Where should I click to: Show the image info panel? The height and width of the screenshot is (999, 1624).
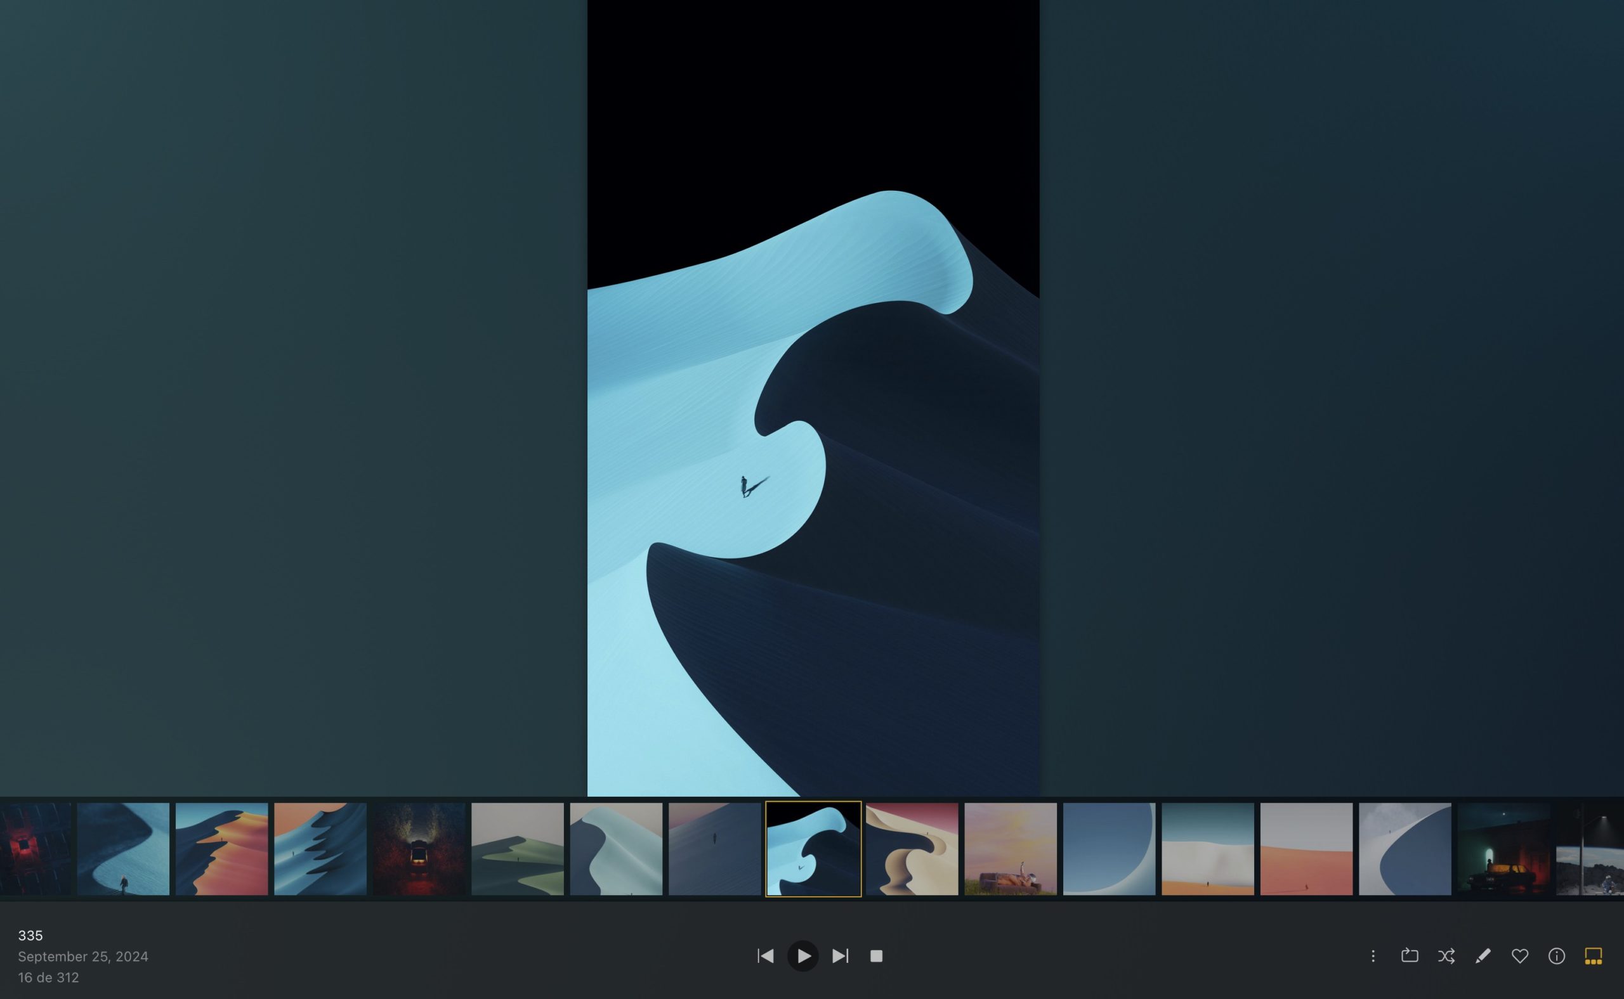(1557, 956)
